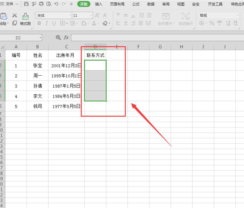Decrease decimal places icon

235,23
